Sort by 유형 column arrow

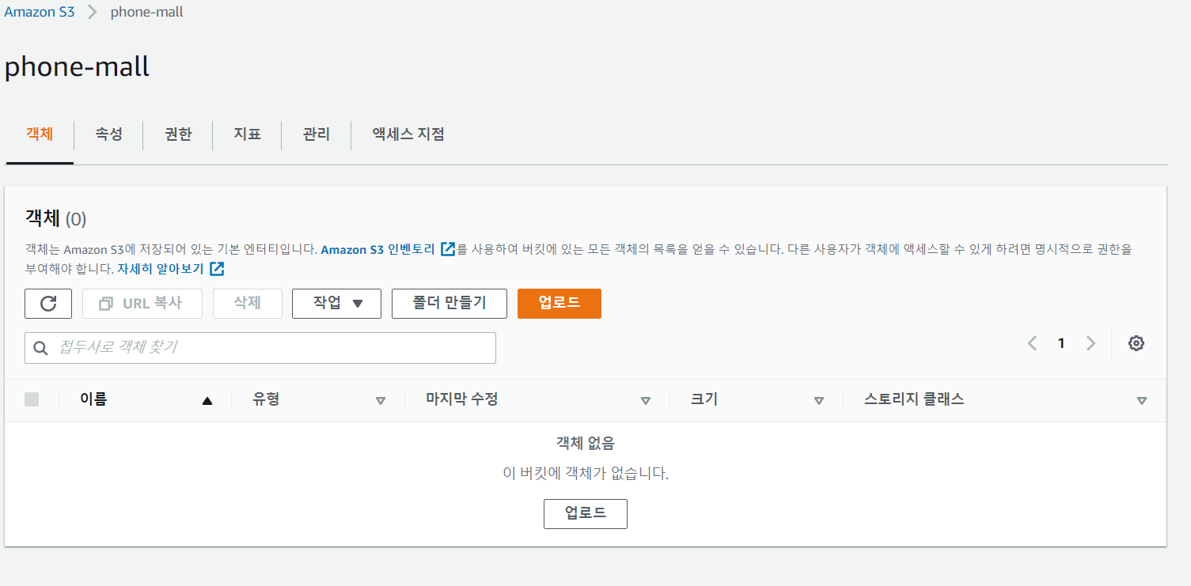[380, 401]
